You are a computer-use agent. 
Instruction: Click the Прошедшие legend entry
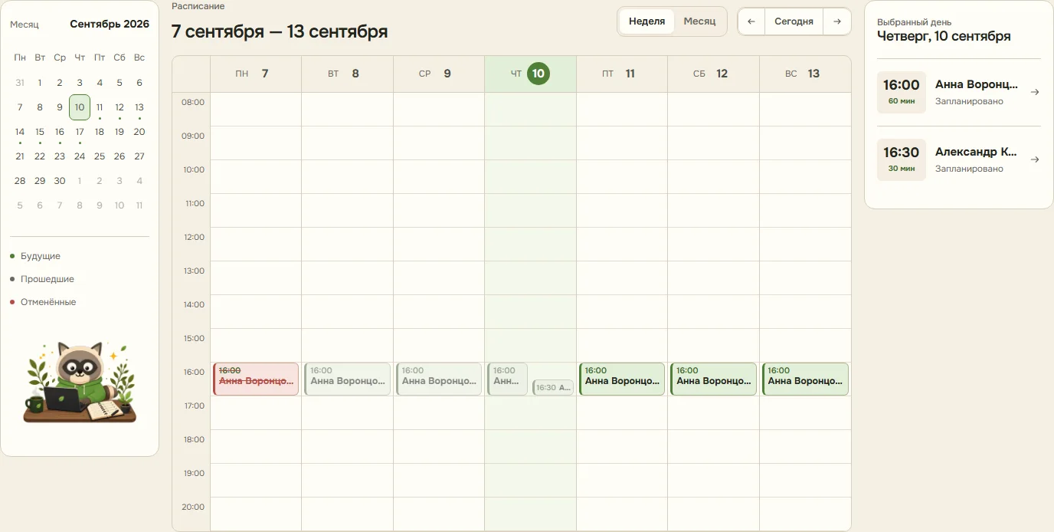coord(42,279)
